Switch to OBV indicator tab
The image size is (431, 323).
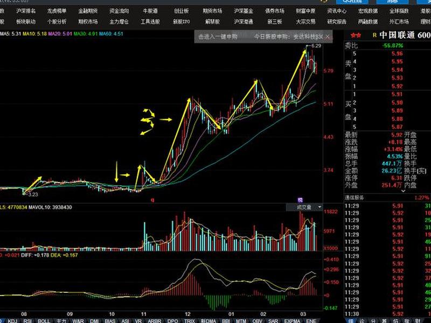258,320
